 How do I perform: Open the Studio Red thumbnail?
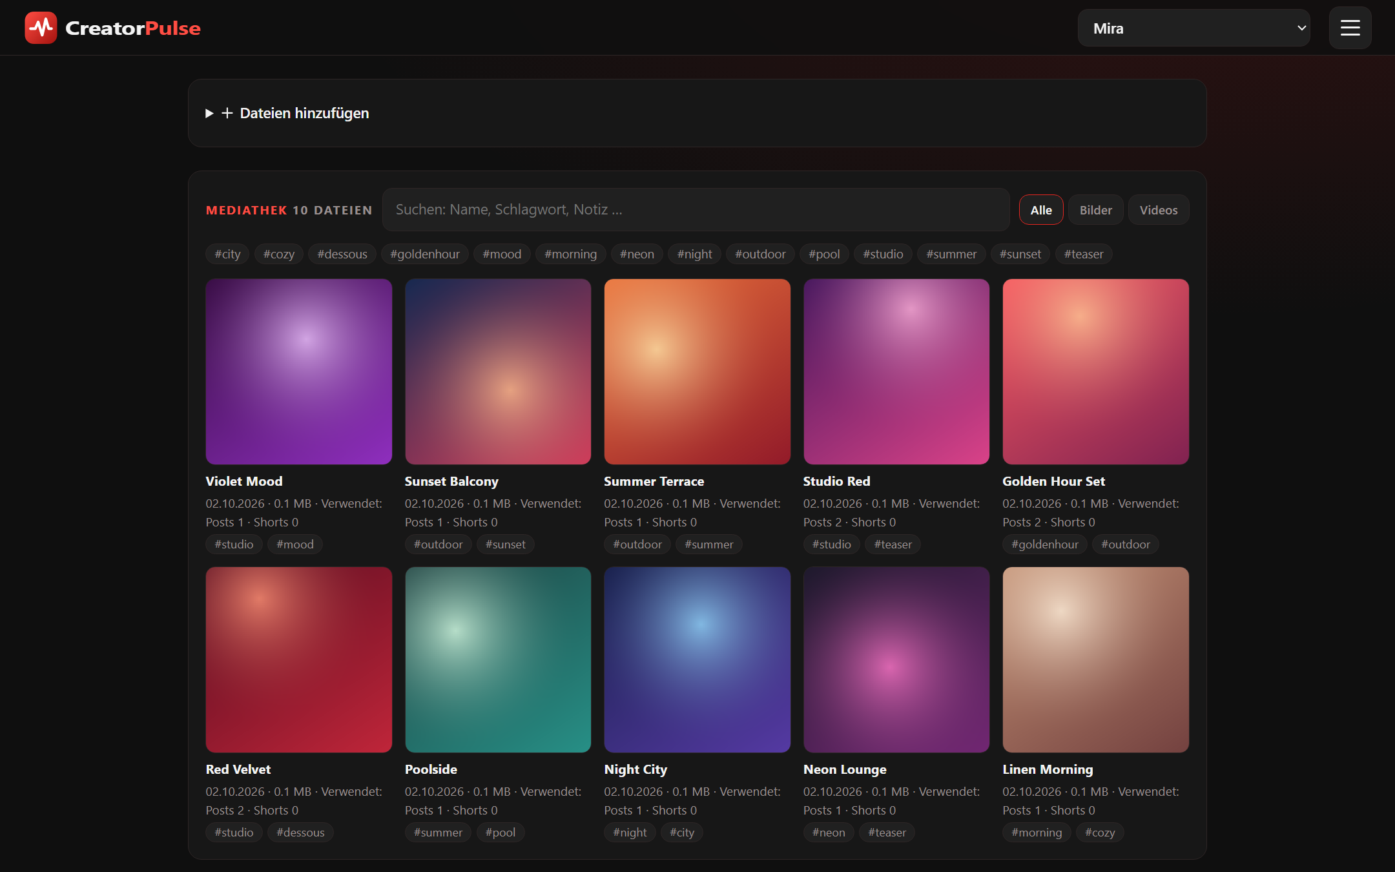(x=896, y=371)
